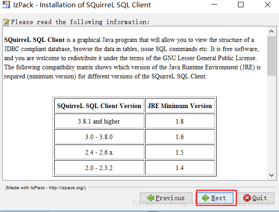Viewport: 279px width, 212px height.
Task: Click 'JRE Minimum Version' header cell
Action: pyautogui.click(x=180, y=106)
